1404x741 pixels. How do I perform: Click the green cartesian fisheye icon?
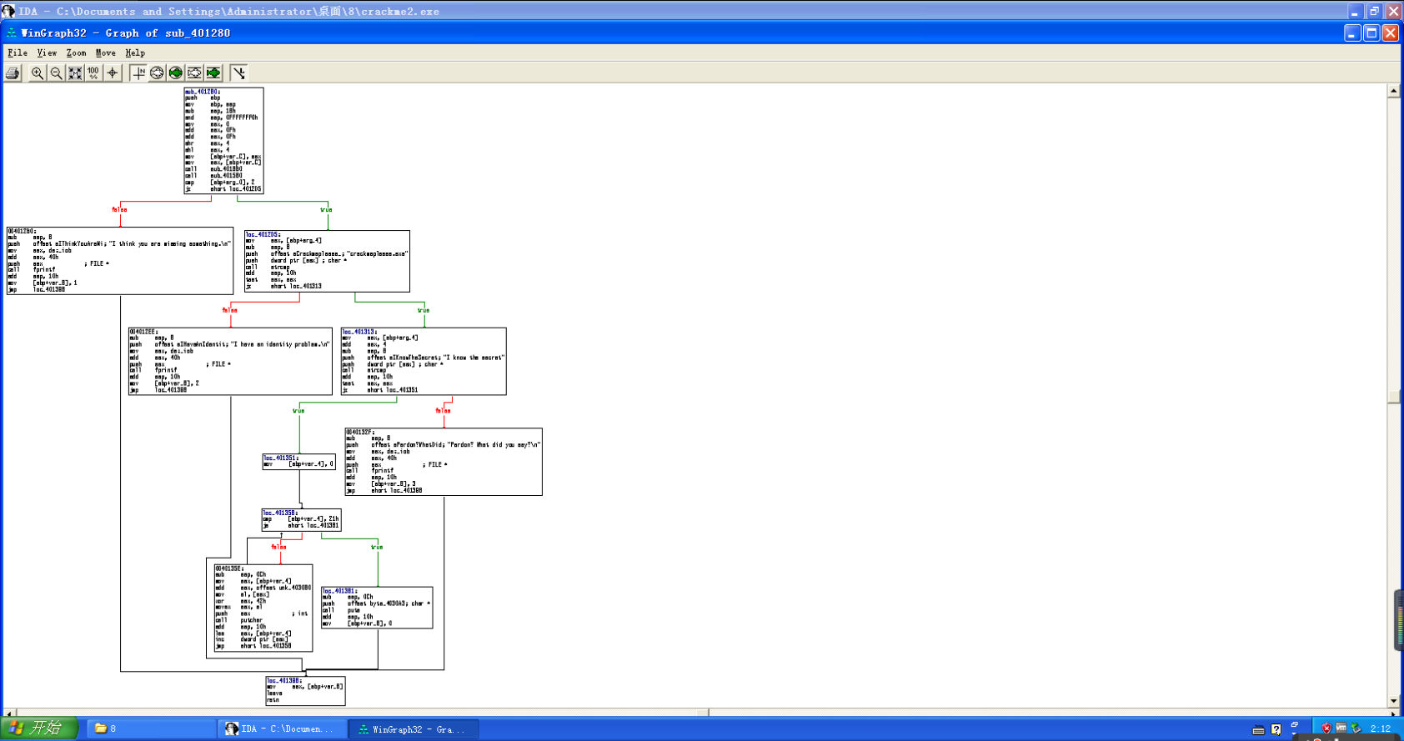[213, 73]
